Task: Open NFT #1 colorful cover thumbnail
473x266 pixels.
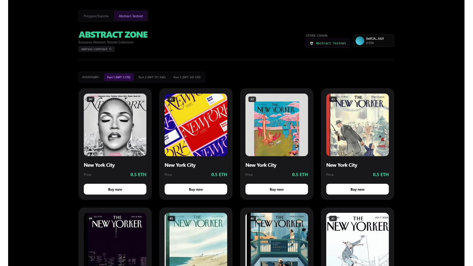Action: pos(196,125)
